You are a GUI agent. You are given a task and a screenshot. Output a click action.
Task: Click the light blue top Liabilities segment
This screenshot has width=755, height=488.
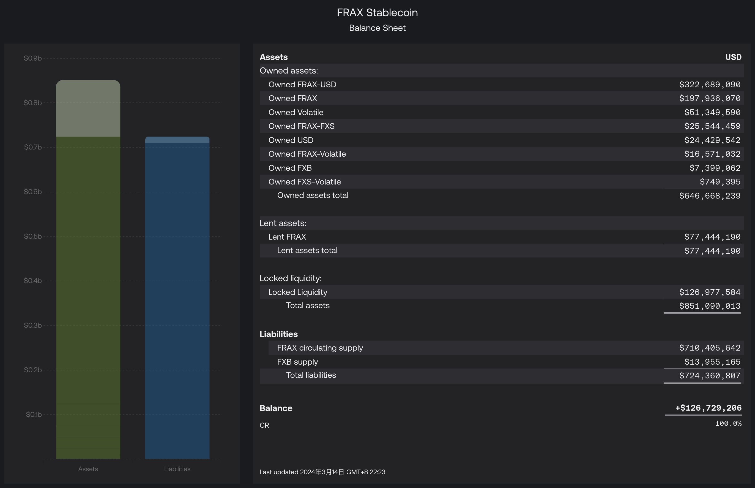click(177, 140)
